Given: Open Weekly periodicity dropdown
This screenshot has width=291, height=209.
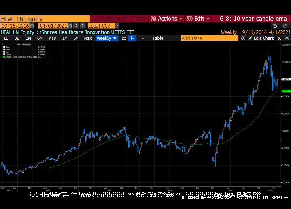Looking at the screenshot, I should [x=107, y=38].
